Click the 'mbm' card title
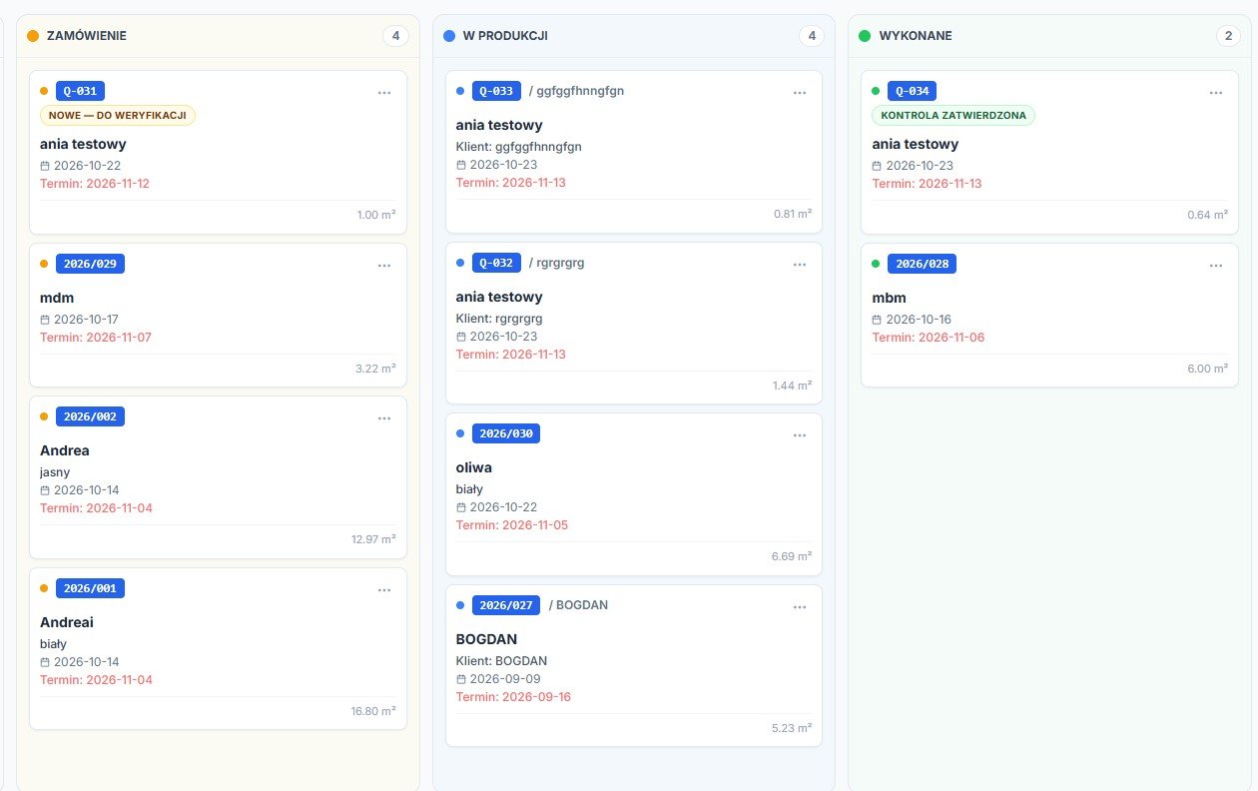 click(889, 298)
